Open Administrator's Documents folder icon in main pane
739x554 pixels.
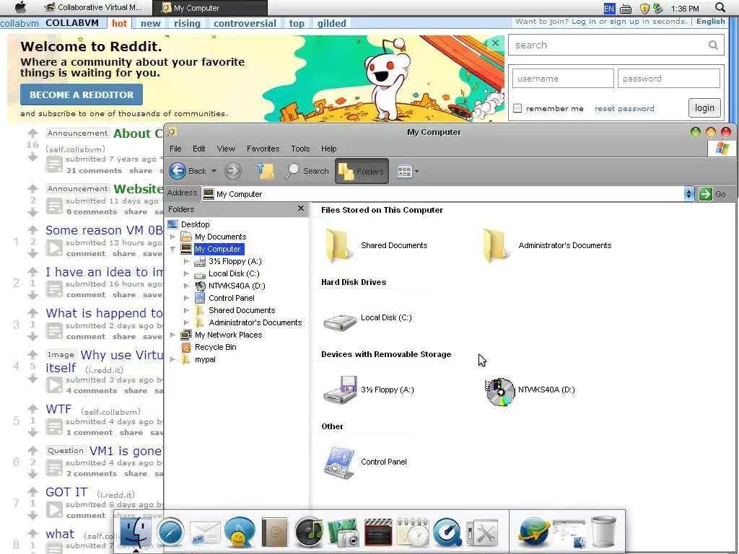495,245
